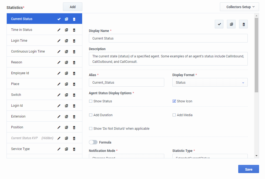
Task: Select Continuous Login Time in statistics list
Action: pyautogui.click(x=28, y=51)
